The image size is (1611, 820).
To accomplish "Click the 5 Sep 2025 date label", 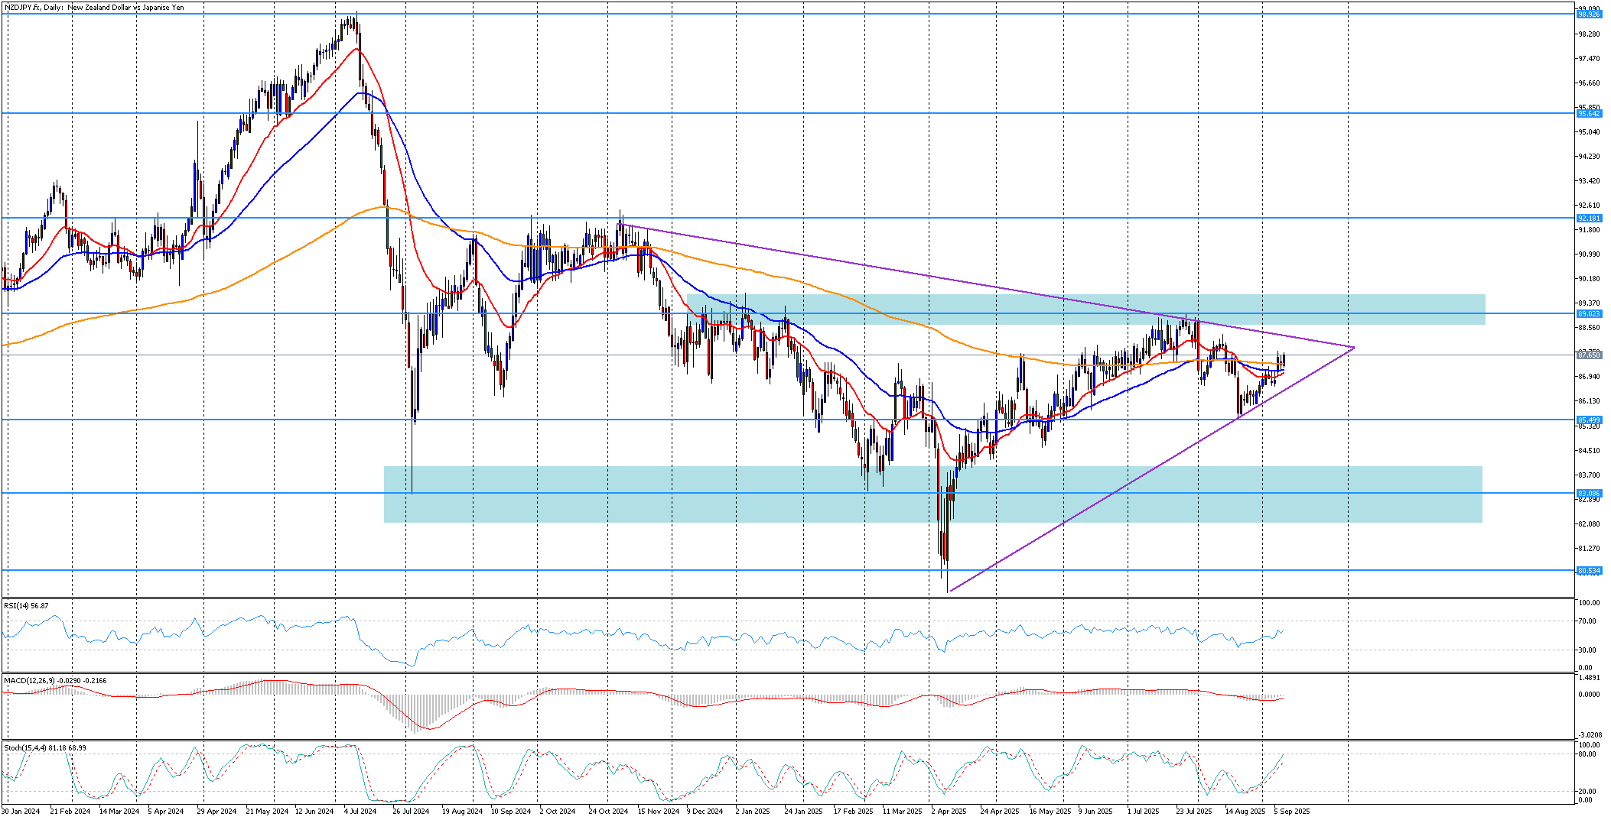I will pos(1292,812).
